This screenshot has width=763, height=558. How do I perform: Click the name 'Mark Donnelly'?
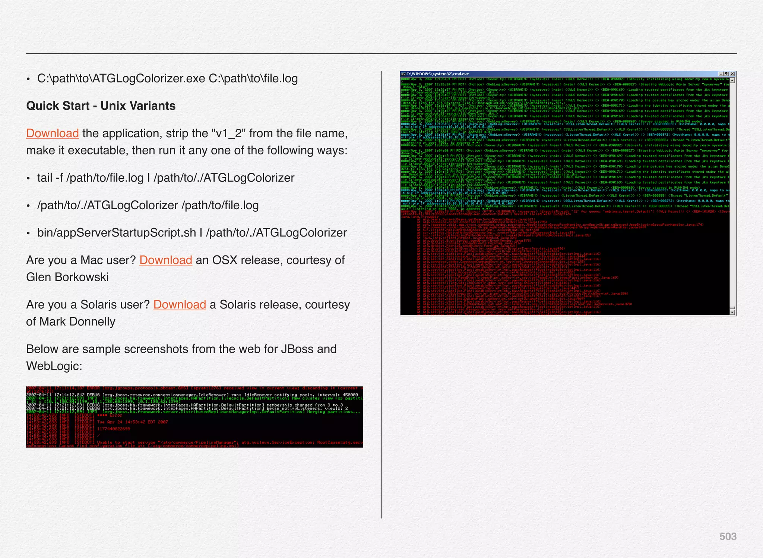[x=77, y=322]
